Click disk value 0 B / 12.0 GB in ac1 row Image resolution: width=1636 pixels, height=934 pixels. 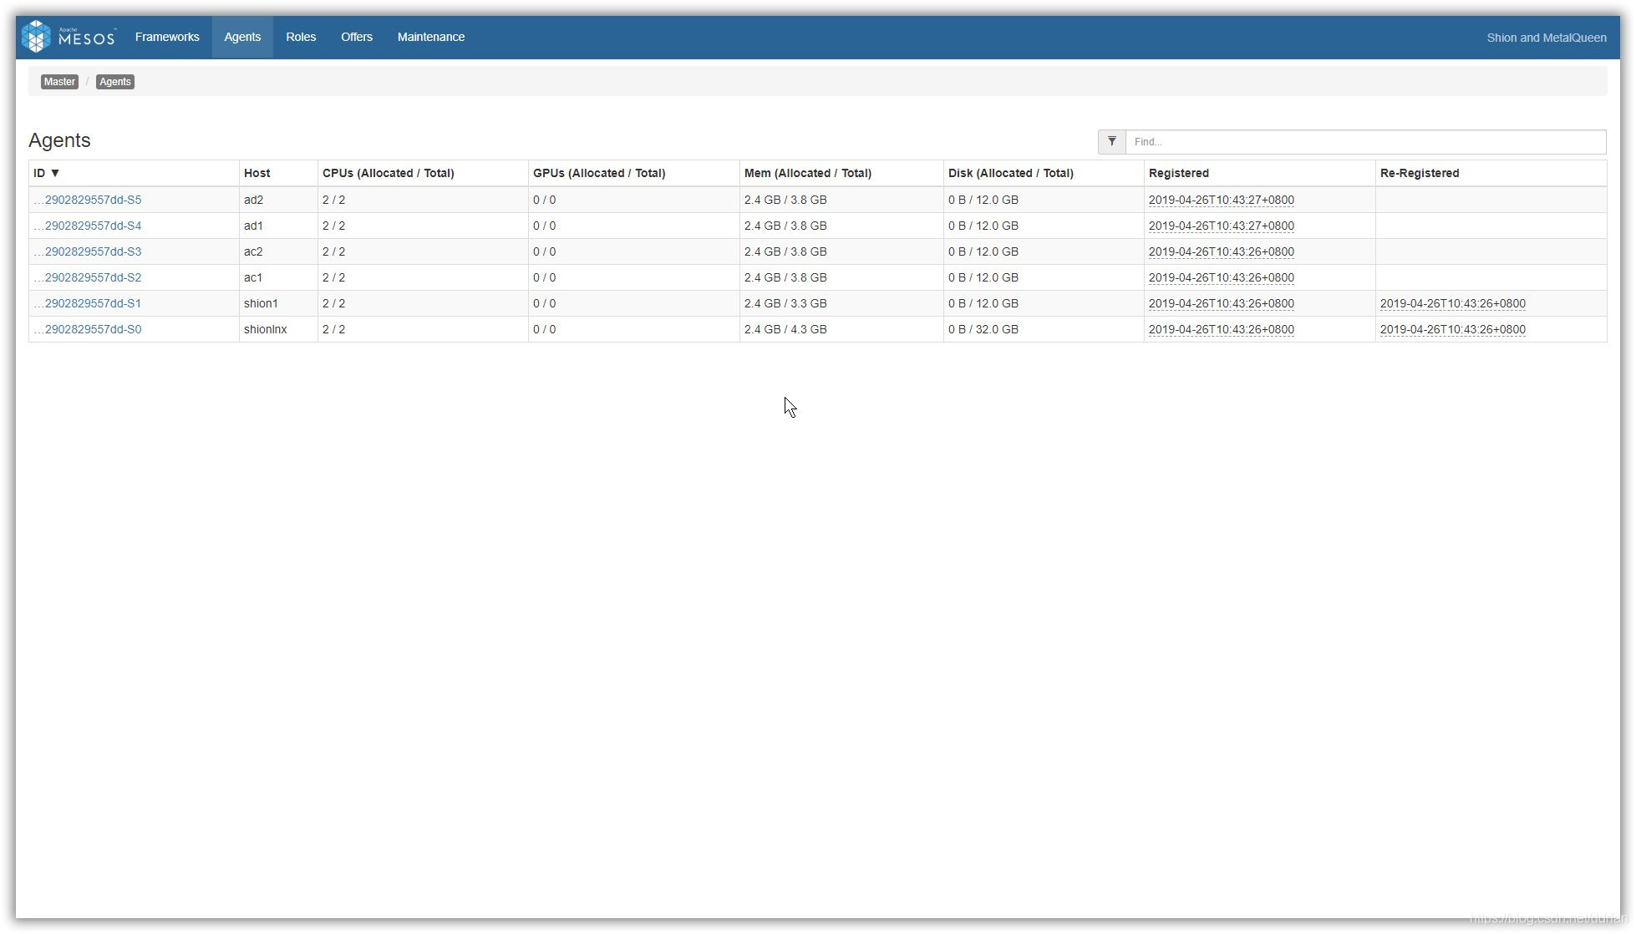pos(983,277)
